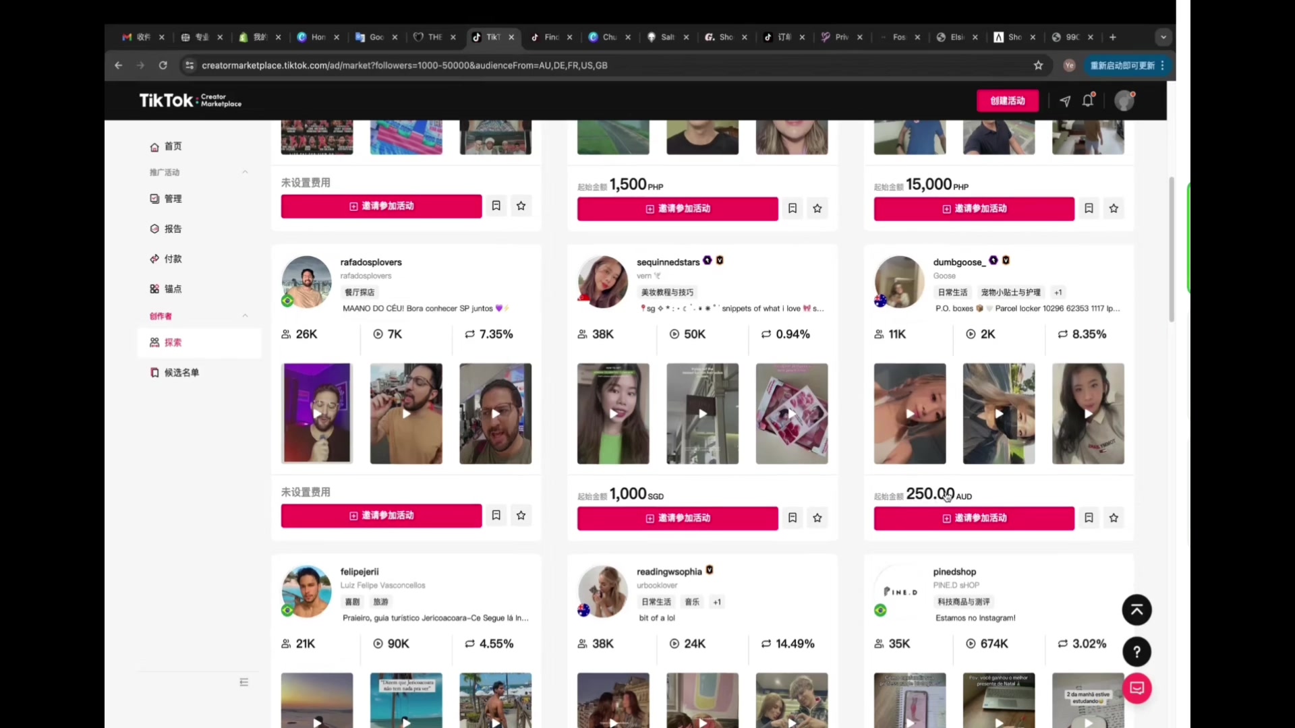The height and width of the screenshot is (728, 1295).
Task: Toggle star on the 15,000 PHP creator card
Action: pyautogui.click(x=1114, y=208)
